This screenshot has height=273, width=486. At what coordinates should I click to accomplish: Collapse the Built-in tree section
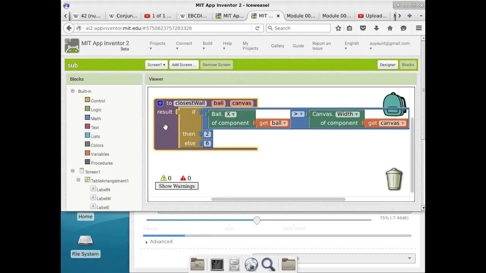click(x=73, y=91)
